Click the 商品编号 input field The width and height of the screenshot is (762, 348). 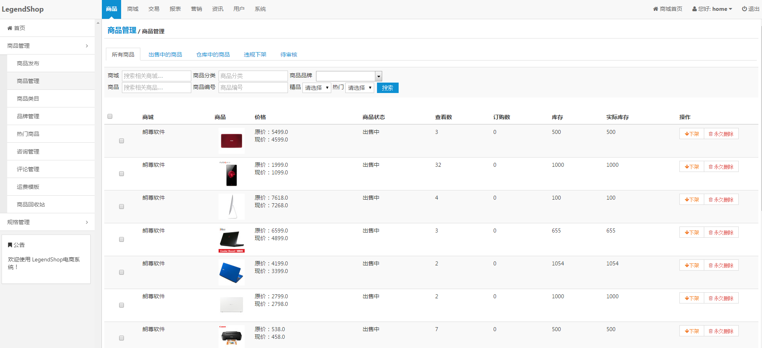point(253,87)
